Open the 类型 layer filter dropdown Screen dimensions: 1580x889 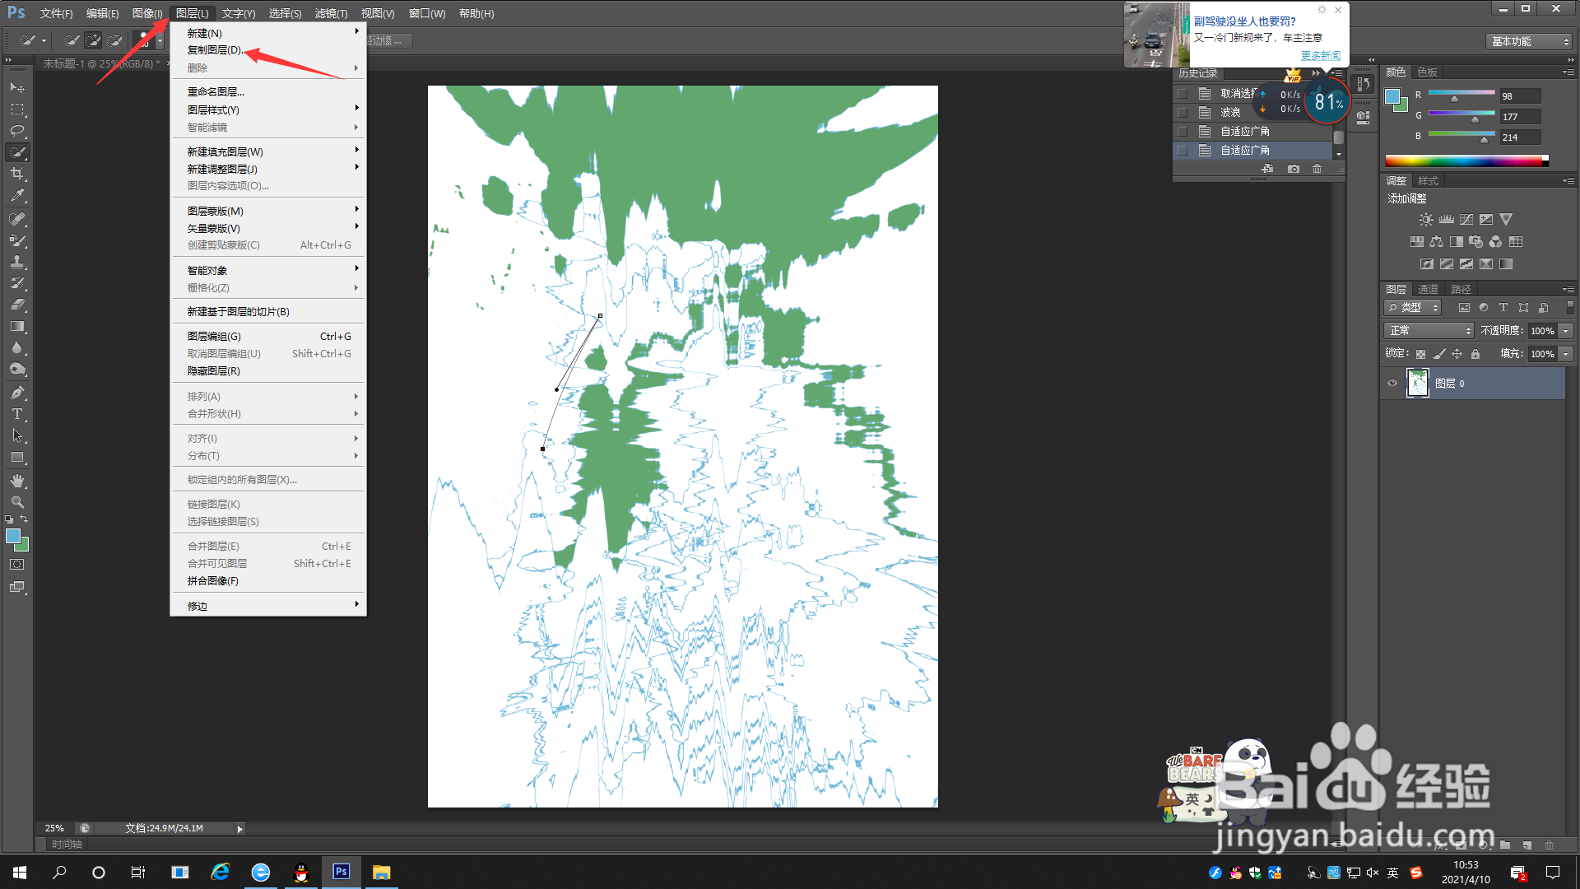(x=1413, y=308)
